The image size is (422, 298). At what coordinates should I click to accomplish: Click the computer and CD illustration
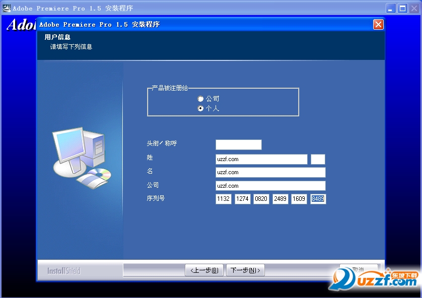[x=81, y=158]
